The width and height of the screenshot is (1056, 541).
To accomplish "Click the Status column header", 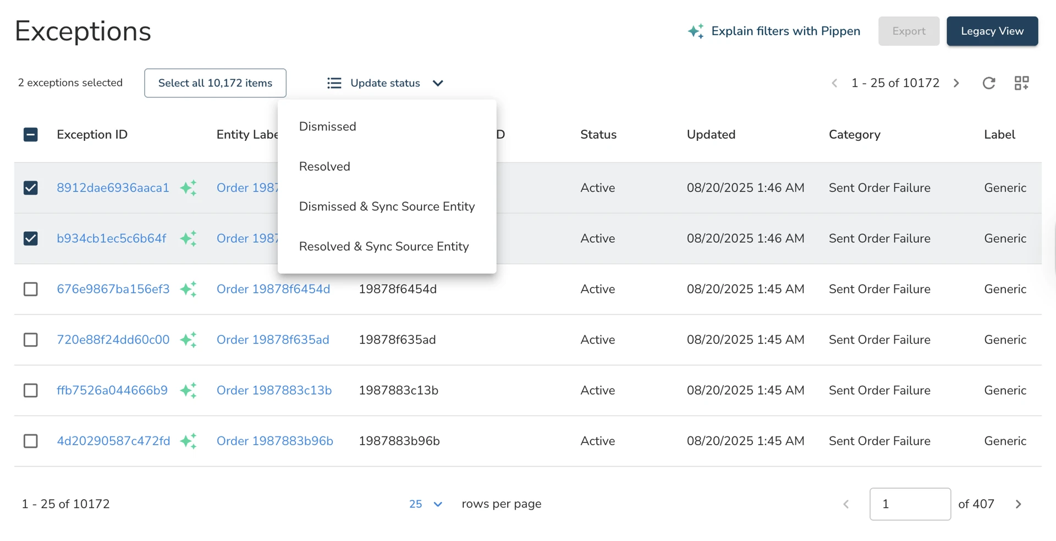I will pos(598,135).
